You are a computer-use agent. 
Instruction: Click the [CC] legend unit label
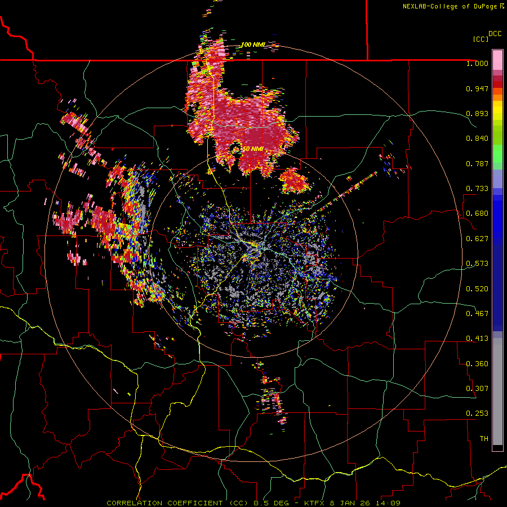pyautogui.click(x=481, y=39)
